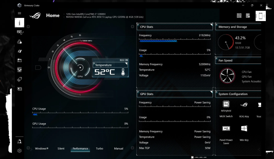Click the MUX Switch MSHybrid icon
Viewport: 274px width, 159px height.
pos(226,104)
